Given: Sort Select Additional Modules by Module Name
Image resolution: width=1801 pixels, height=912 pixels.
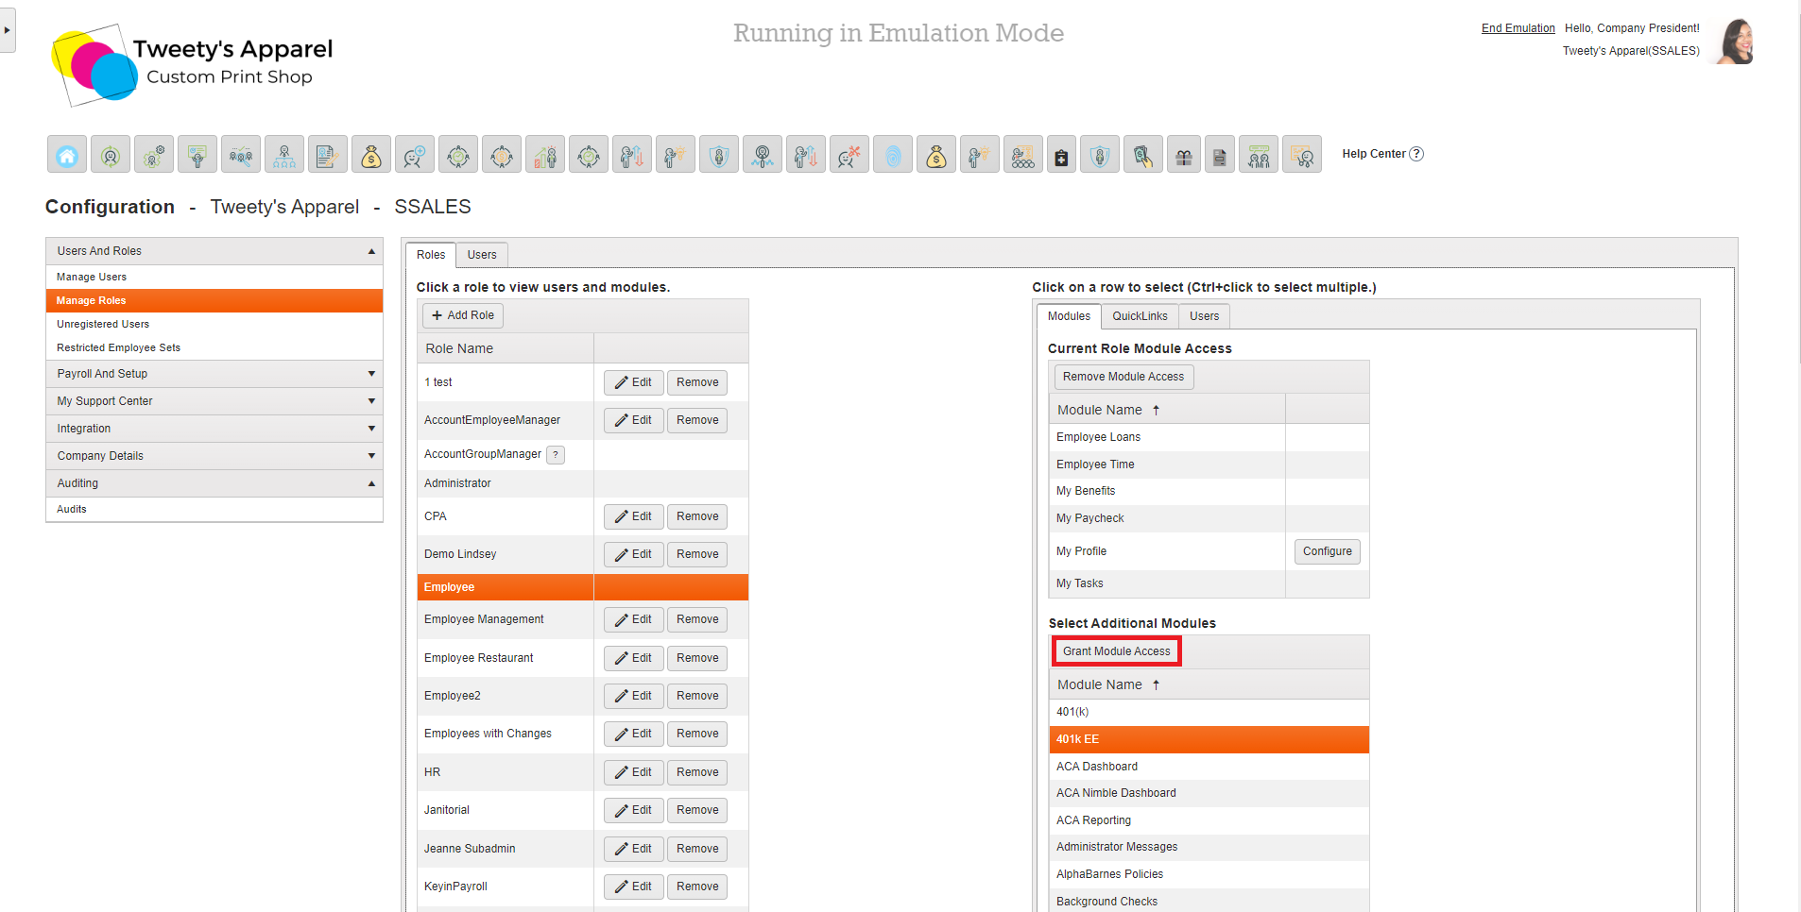Looking at the screenshot, I should pos(1209,684).
